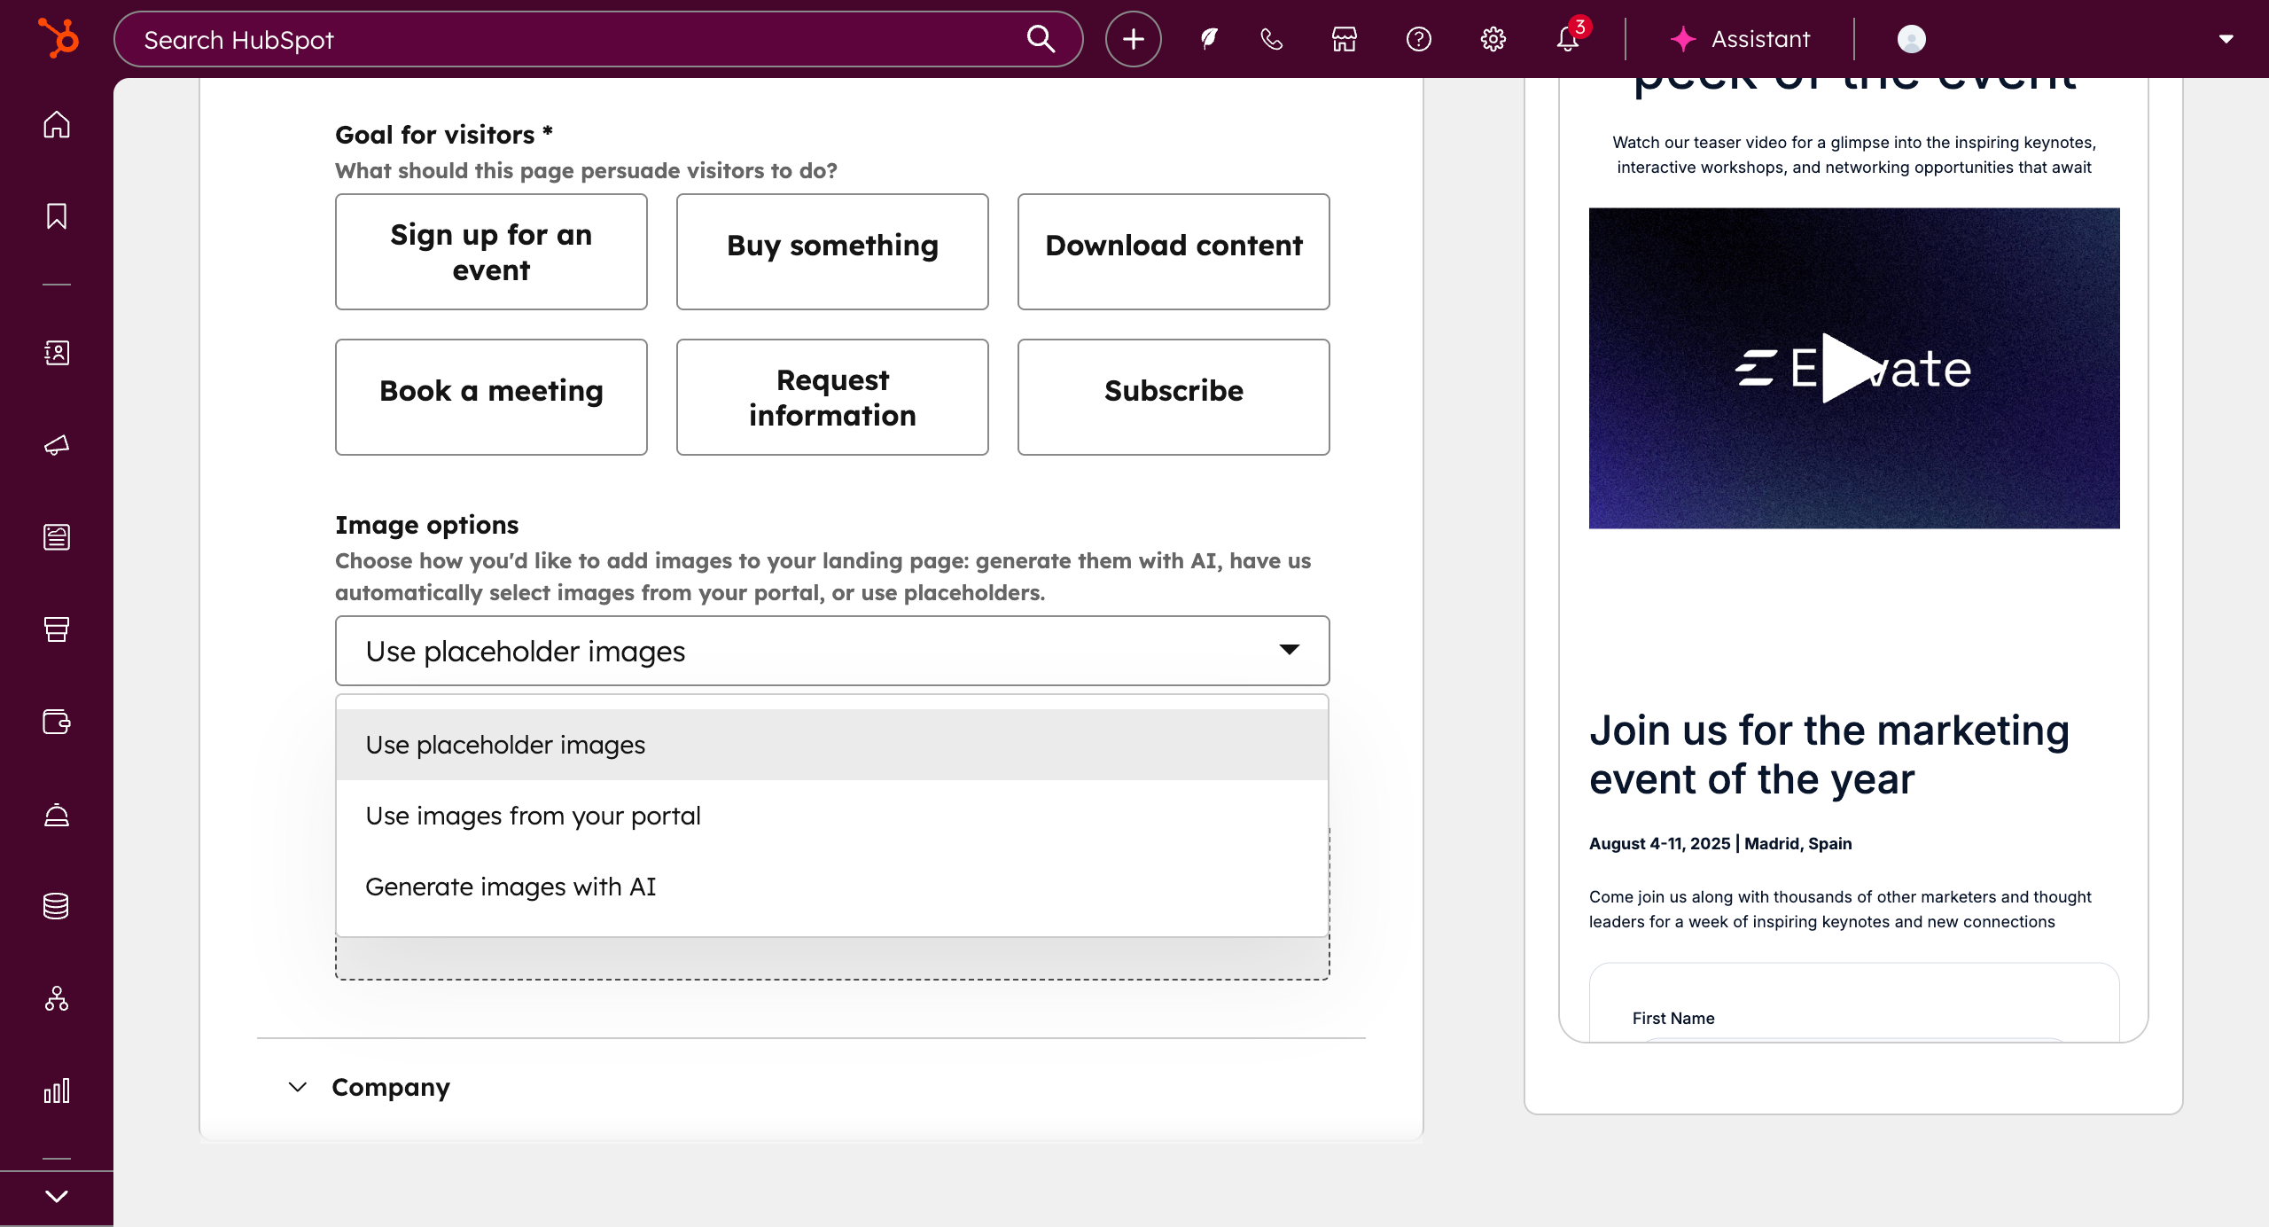This screenshot has height=1227, width=2269.
Task: Open settings gear icon
Action: click(x=1493, y=39)
